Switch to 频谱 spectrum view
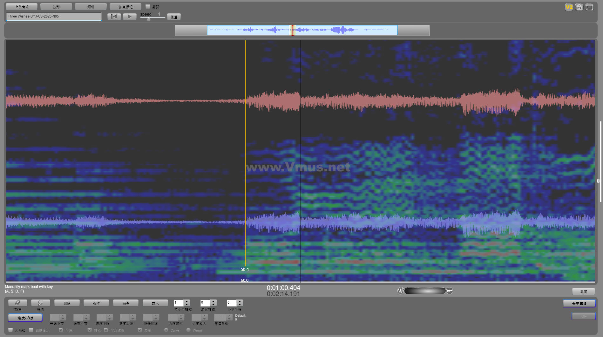This screenshot has height=337, width=603. (x=91, y=7)
